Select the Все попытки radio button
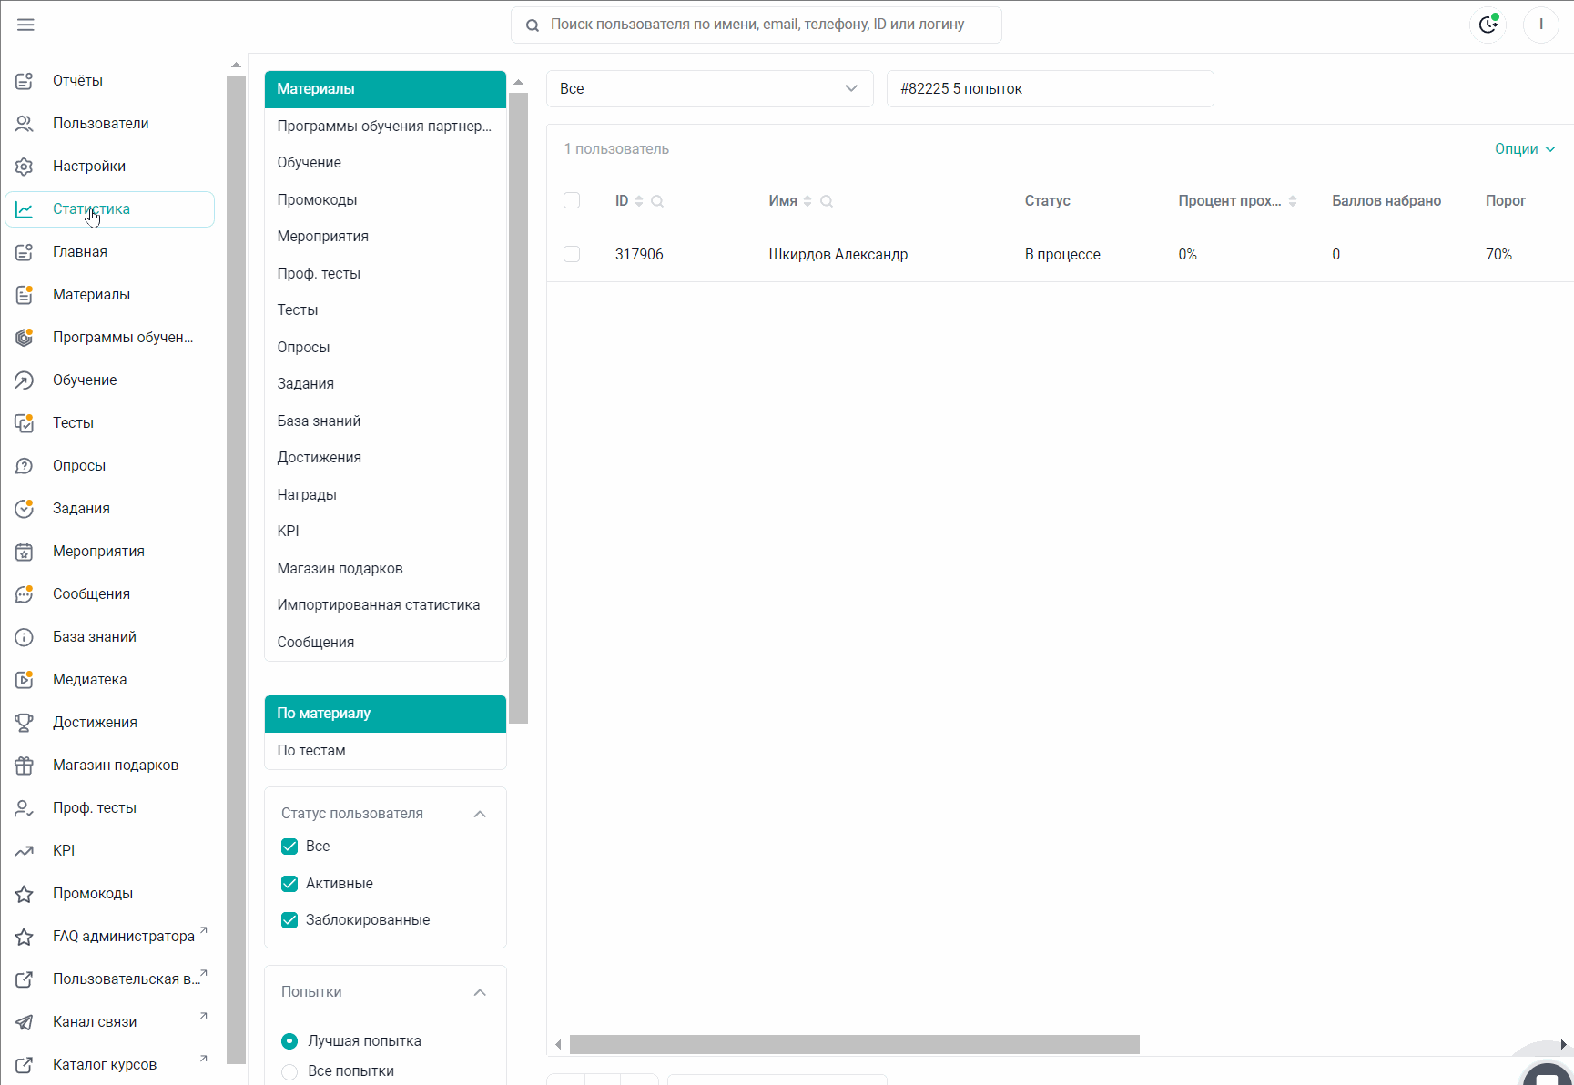 289,1071
